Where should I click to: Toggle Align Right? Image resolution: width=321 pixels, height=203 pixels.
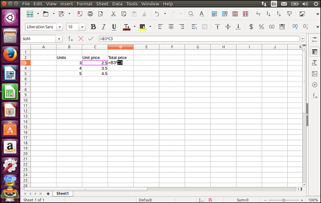[181, 27]
